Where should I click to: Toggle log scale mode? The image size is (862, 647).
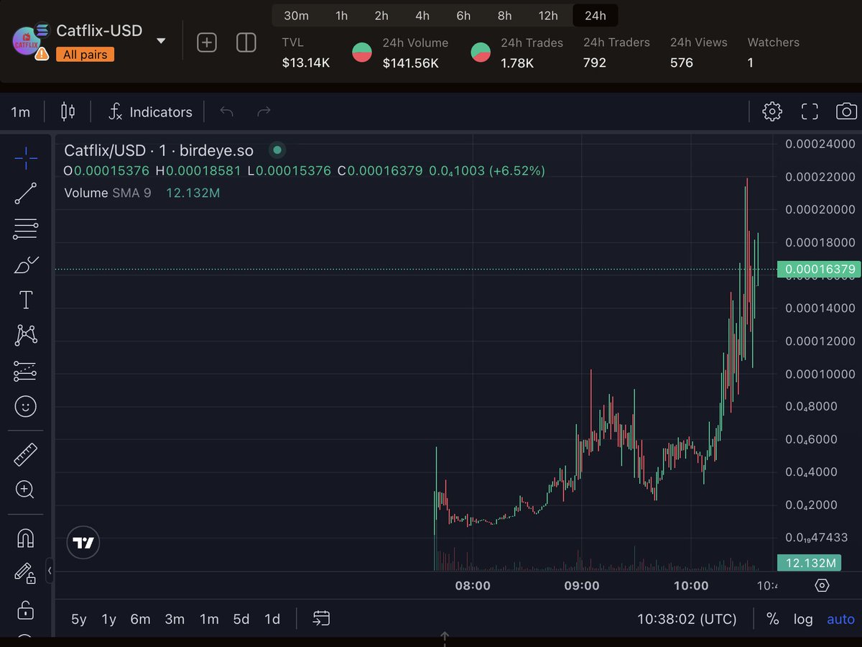pos(803,619)
